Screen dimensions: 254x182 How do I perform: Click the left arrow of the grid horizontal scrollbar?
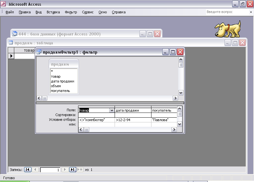click(x=81, y=130)
